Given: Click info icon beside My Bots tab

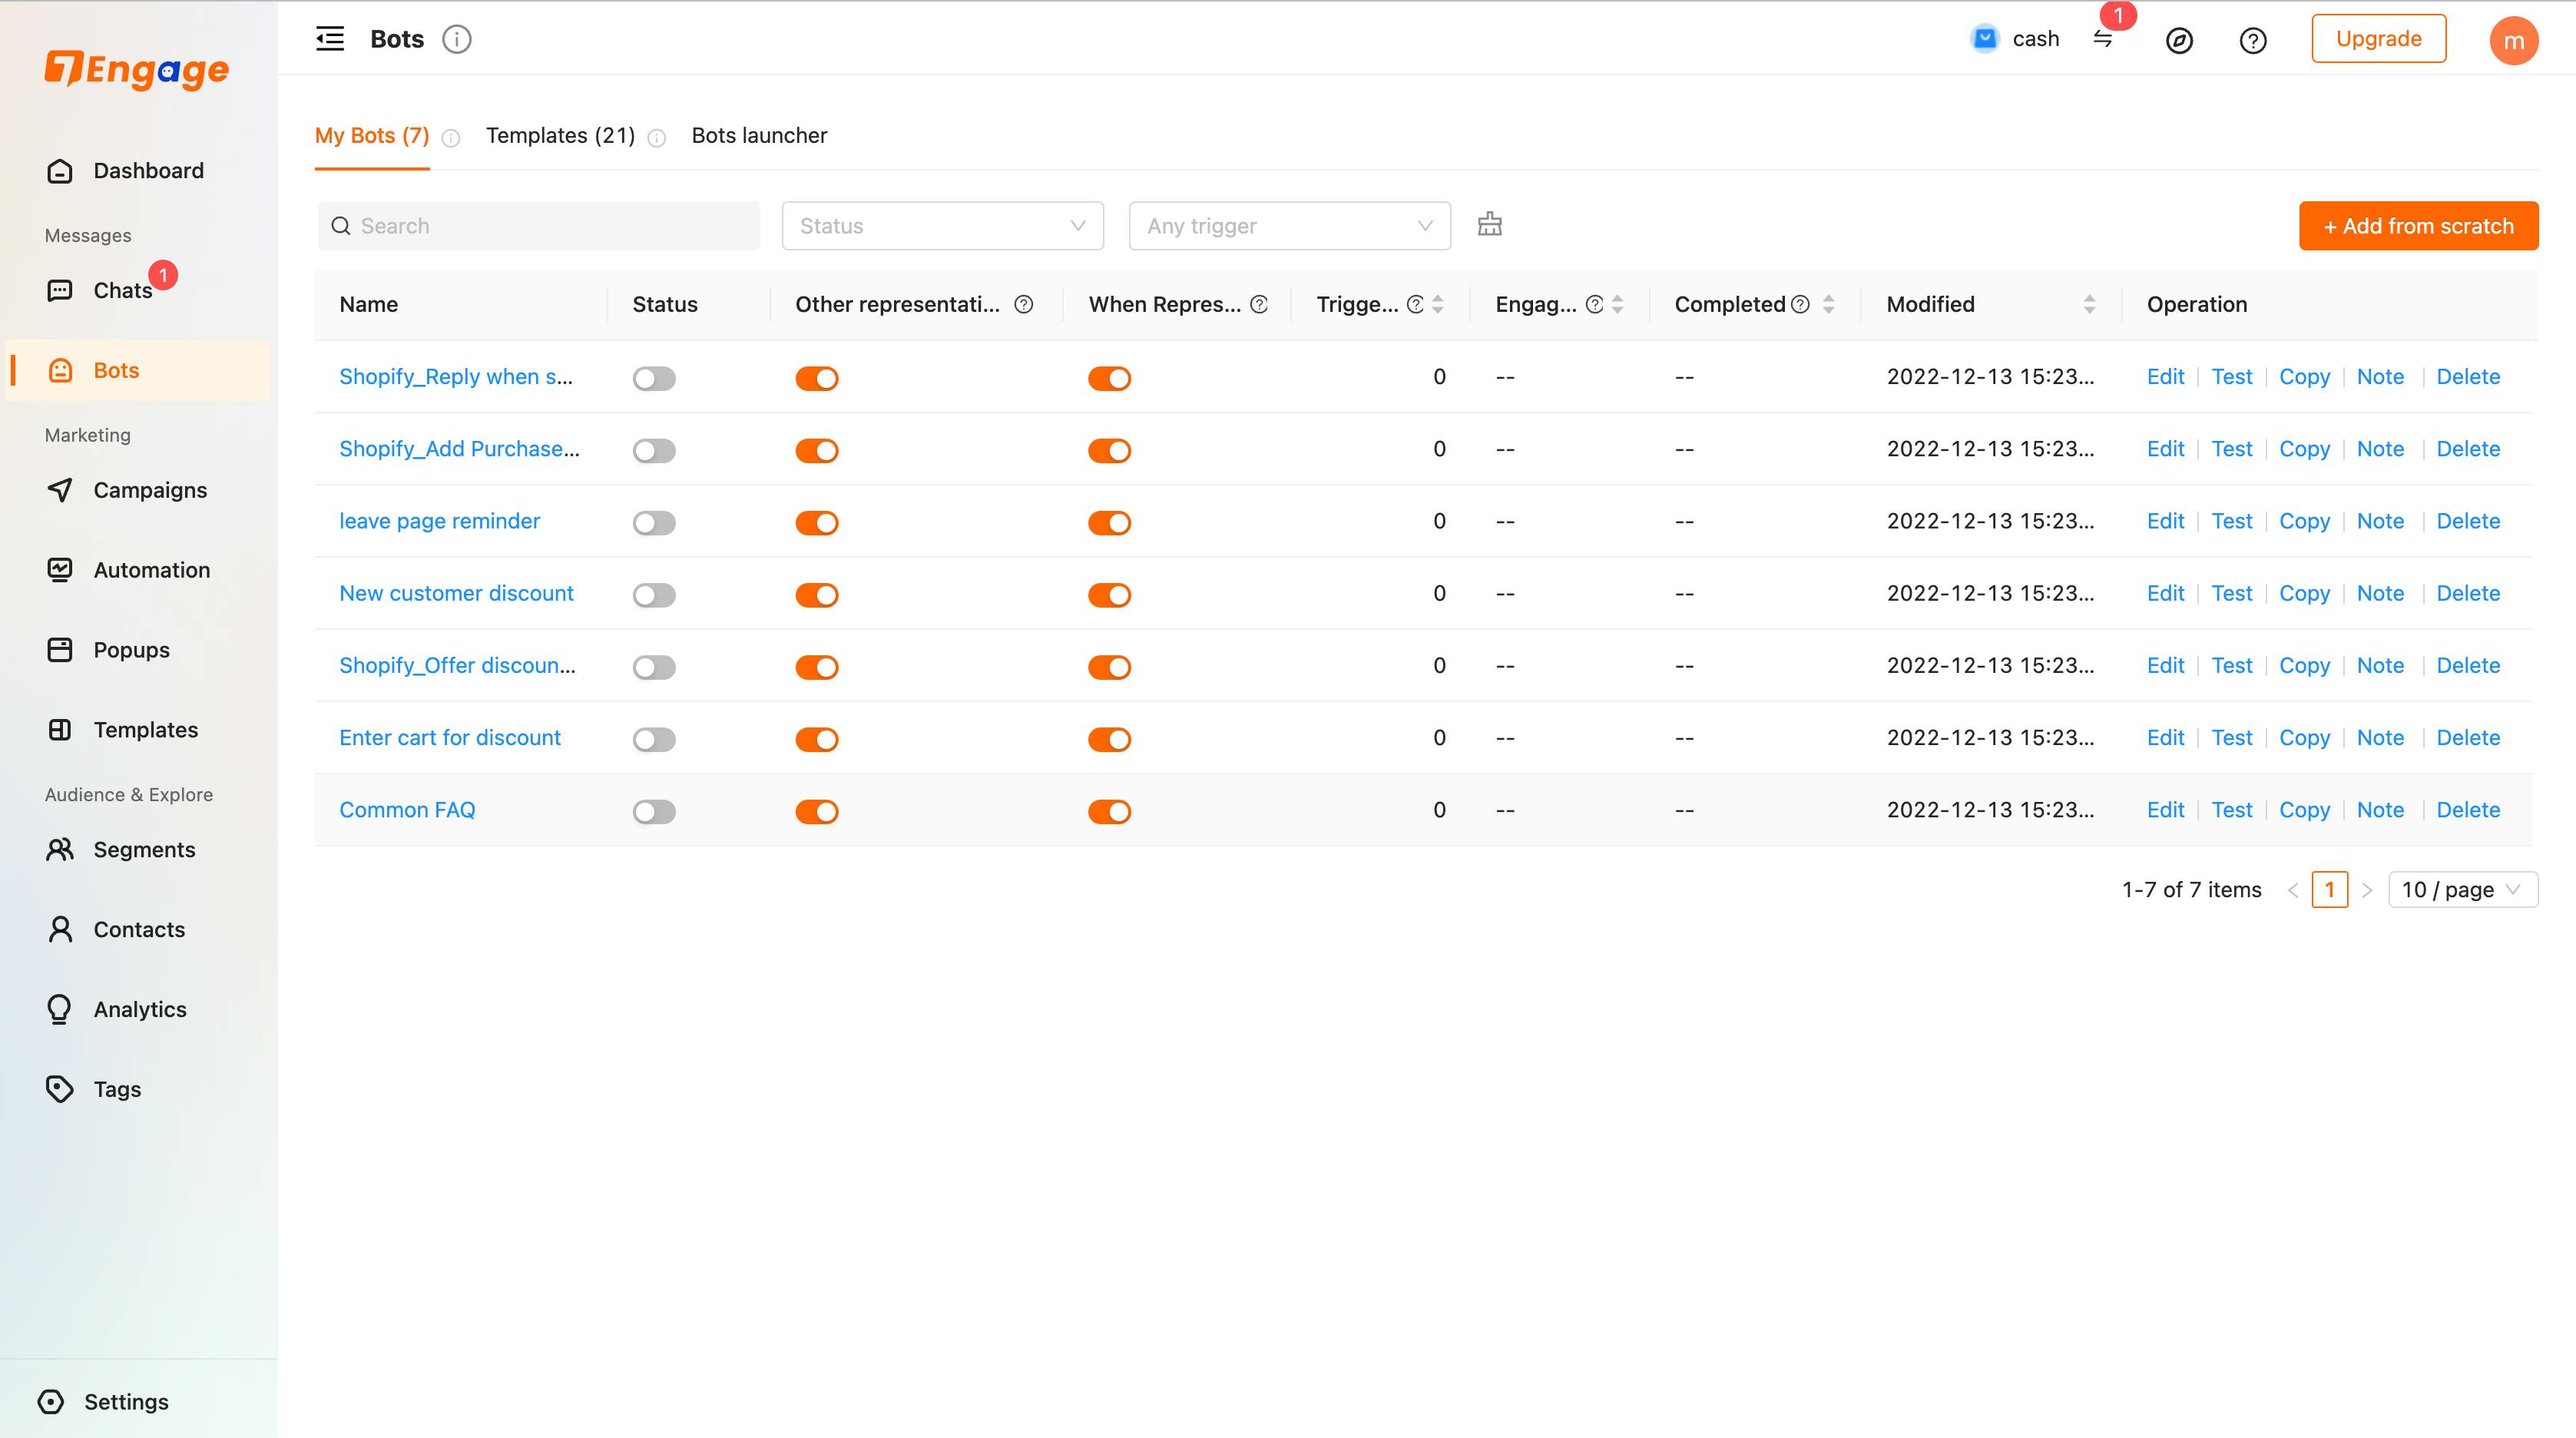Looking at the screenshot, I should click(451, 138).
